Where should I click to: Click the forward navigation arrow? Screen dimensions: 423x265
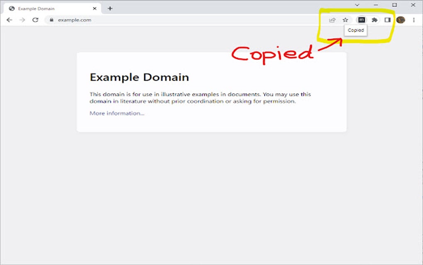pyautogui.click(x=22, y=19)
